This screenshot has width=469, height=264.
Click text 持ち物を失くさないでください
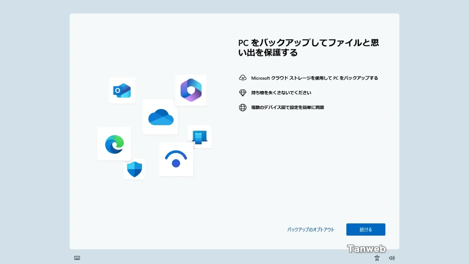click(x=281, y=93)
